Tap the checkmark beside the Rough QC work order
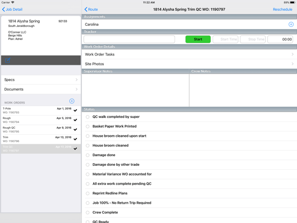Viewport: 297px width, 223px height. [75, 129]
